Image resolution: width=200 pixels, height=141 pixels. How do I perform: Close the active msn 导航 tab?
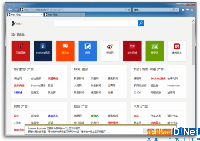point(41,15)
